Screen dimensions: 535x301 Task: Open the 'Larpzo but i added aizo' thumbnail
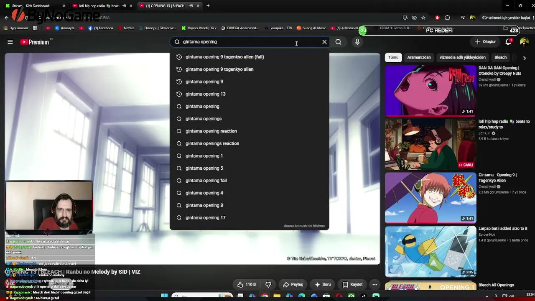(x=431, y=252)
